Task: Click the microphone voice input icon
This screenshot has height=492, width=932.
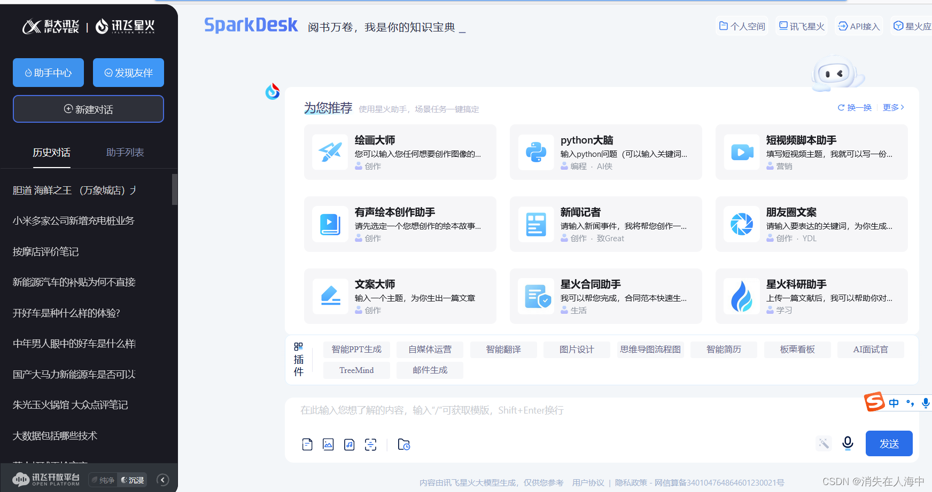Action: (x=848, y=443)
